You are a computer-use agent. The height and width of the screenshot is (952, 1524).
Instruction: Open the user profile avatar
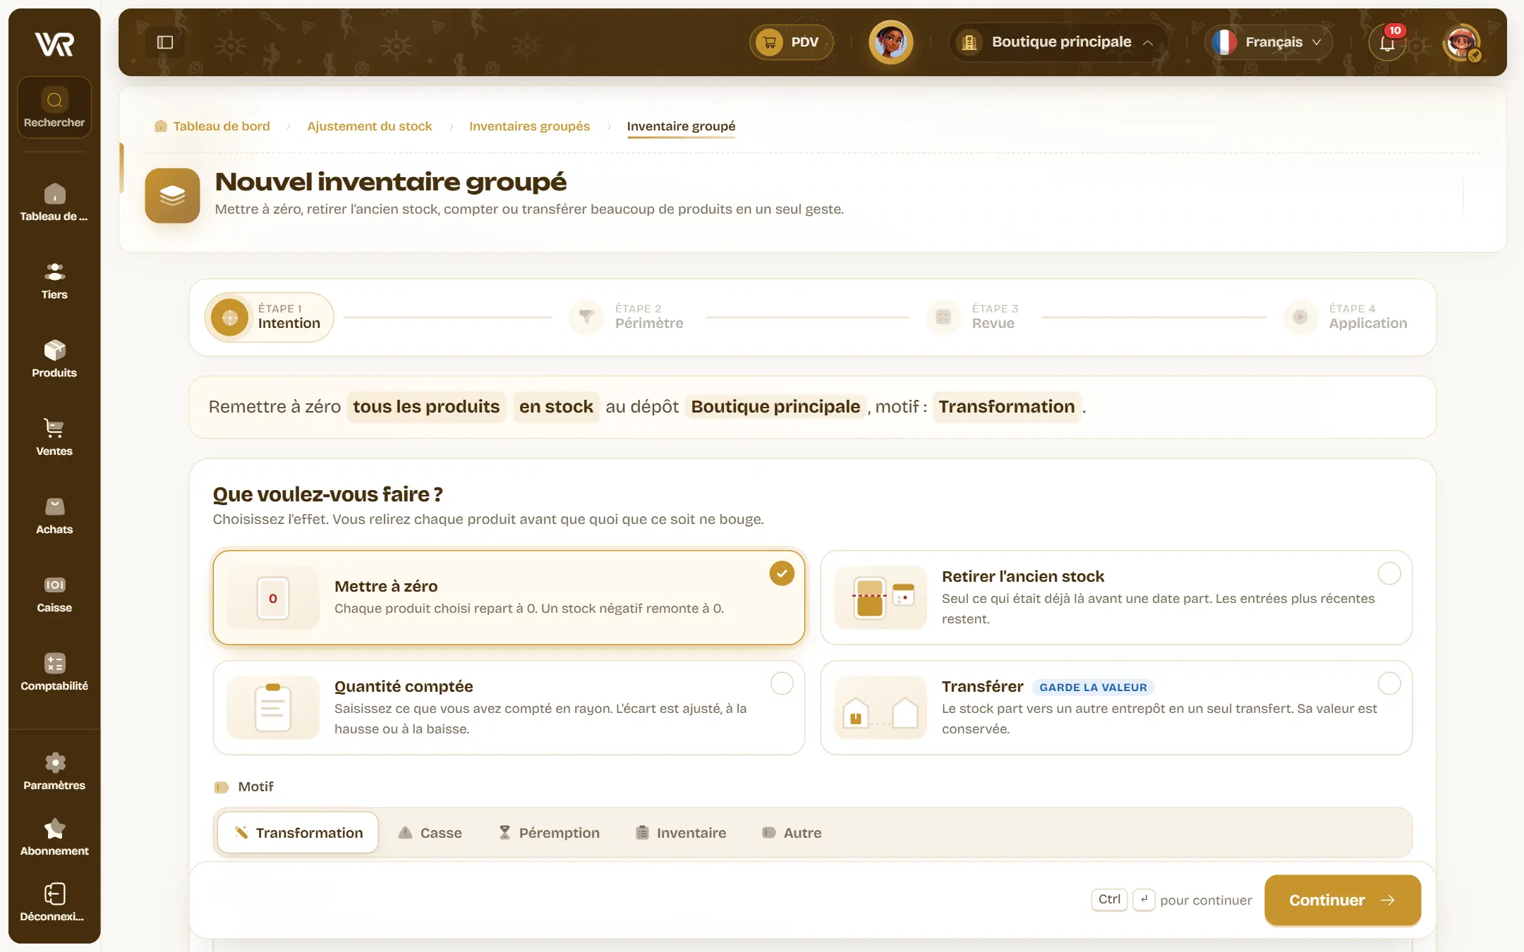(x=1461, y=42)
